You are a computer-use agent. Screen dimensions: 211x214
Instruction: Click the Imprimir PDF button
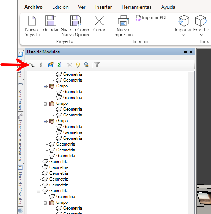pos(151,17)
